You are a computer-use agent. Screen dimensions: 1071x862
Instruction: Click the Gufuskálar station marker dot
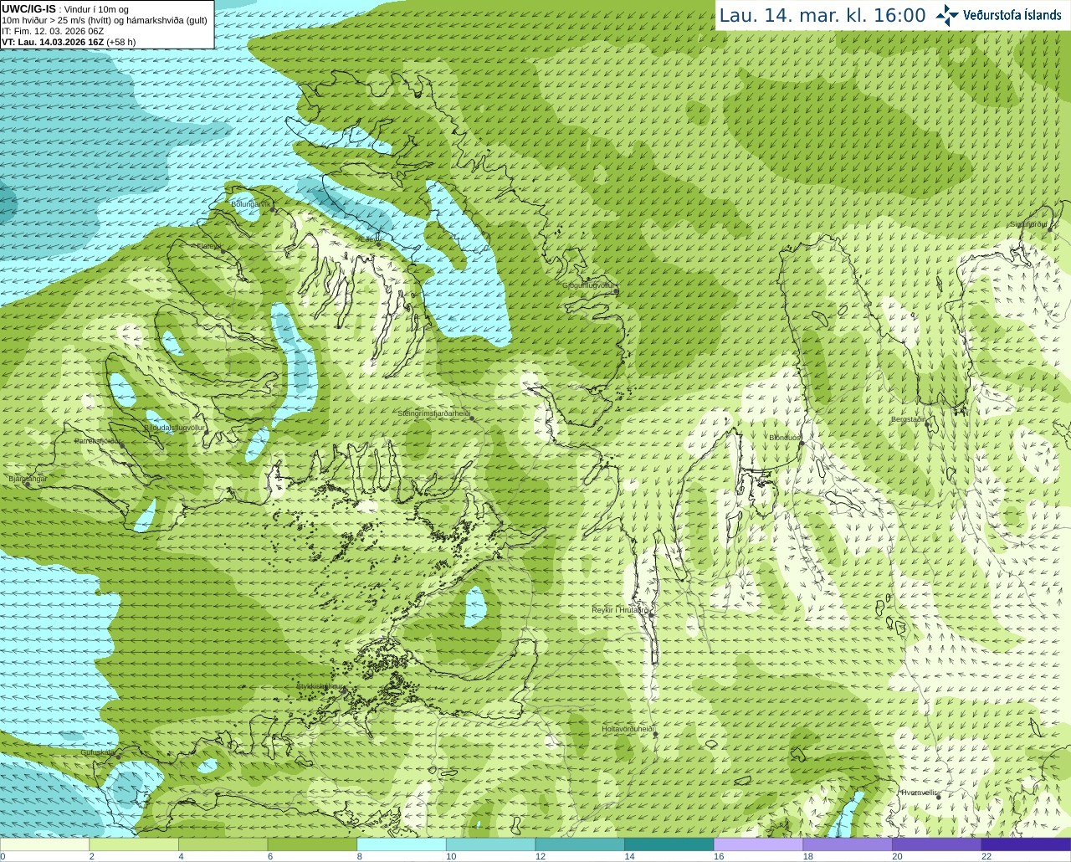point(117,757)
